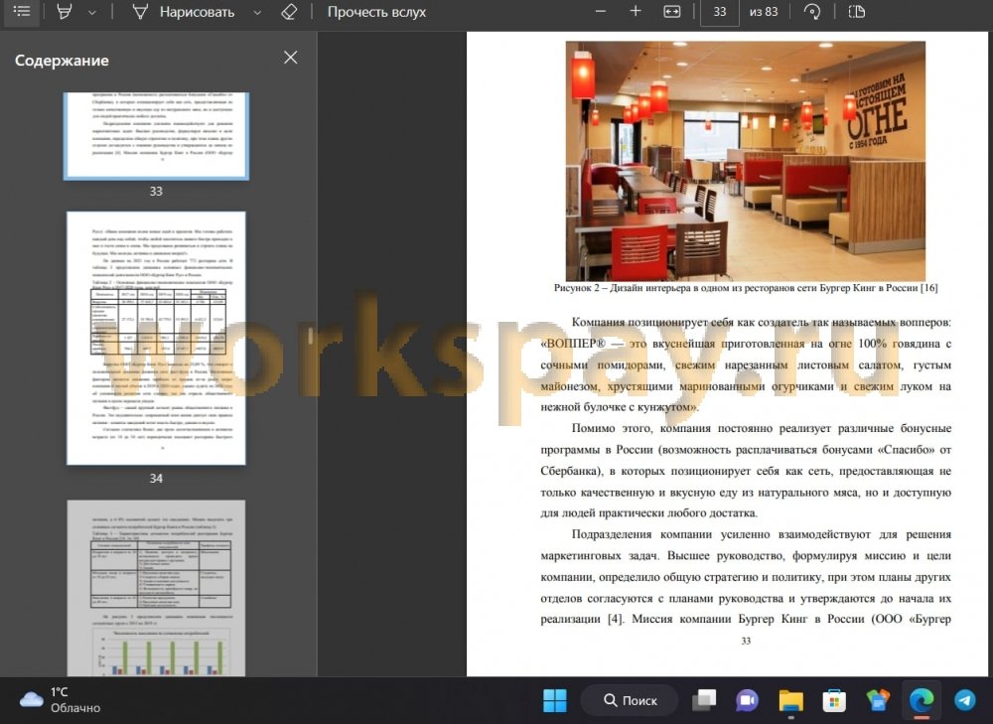The width and height of the screenshot is (993, 724).
Task: Grab the thumbnail panel scrollbar handle
Action: (310, 336)
